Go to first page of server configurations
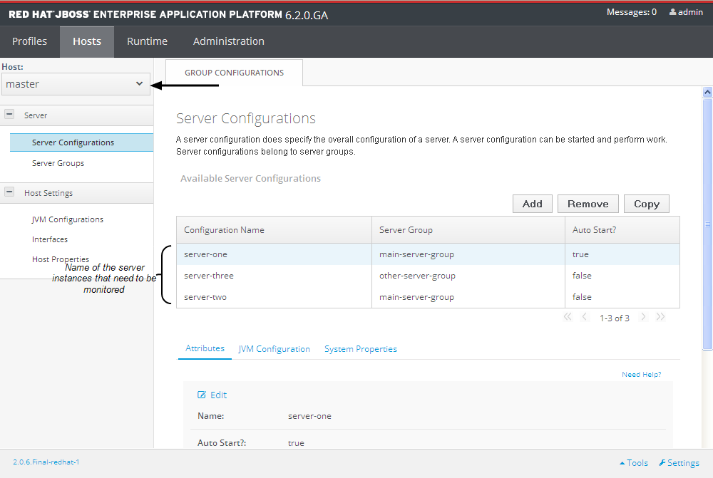The width and height of the screenshot is (713, 478). pos(568,317)
